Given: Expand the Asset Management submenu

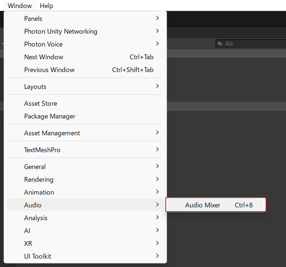Looking at the screenshot, I should (x=85, y=133).
